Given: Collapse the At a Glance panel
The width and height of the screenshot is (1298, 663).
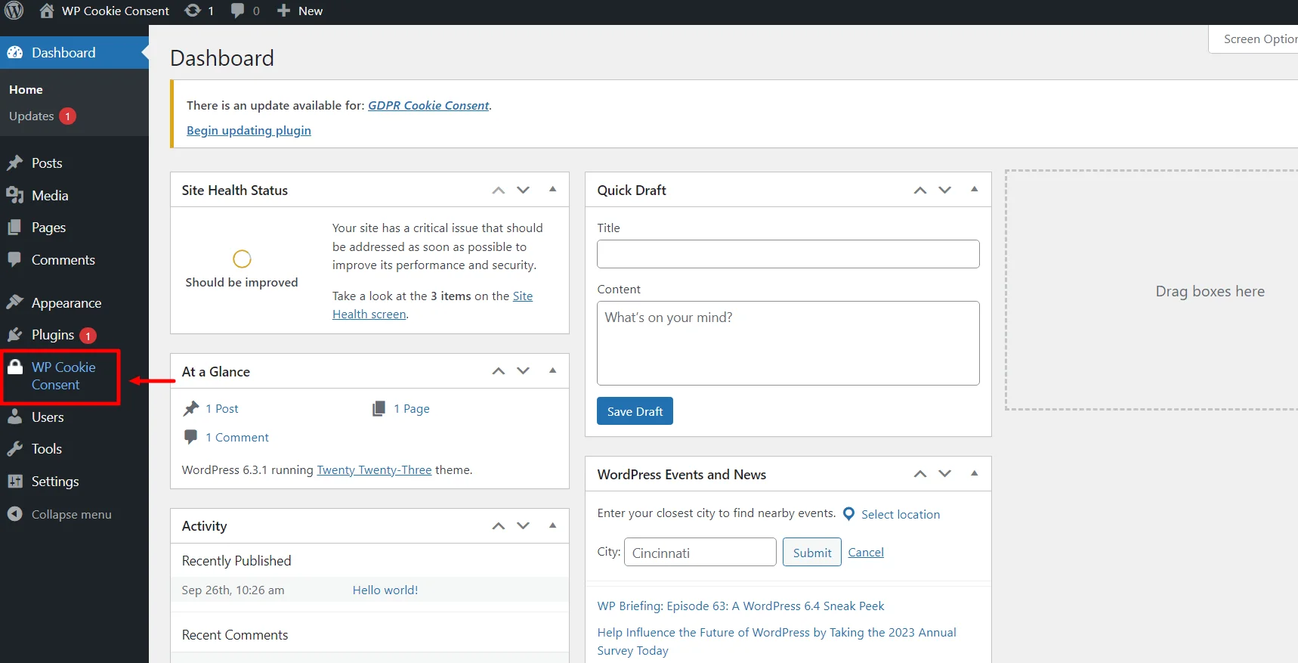Looking at the screenshot, I should tap(552, 370).
